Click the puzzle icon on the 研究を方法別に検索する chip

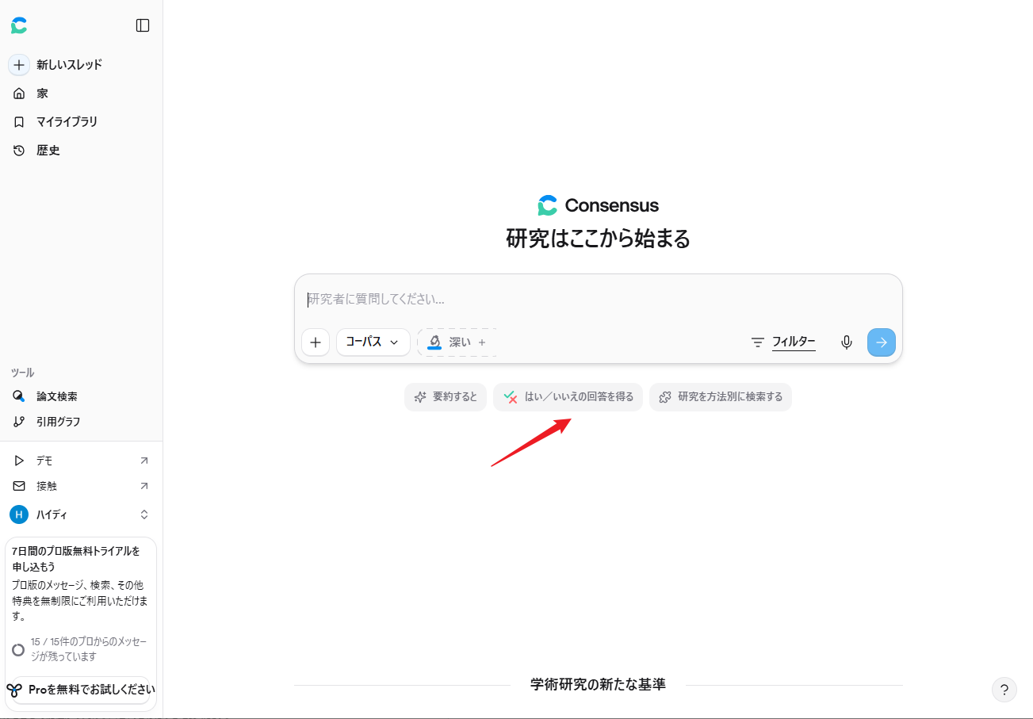pyautogui.click(x=665, y=397)
